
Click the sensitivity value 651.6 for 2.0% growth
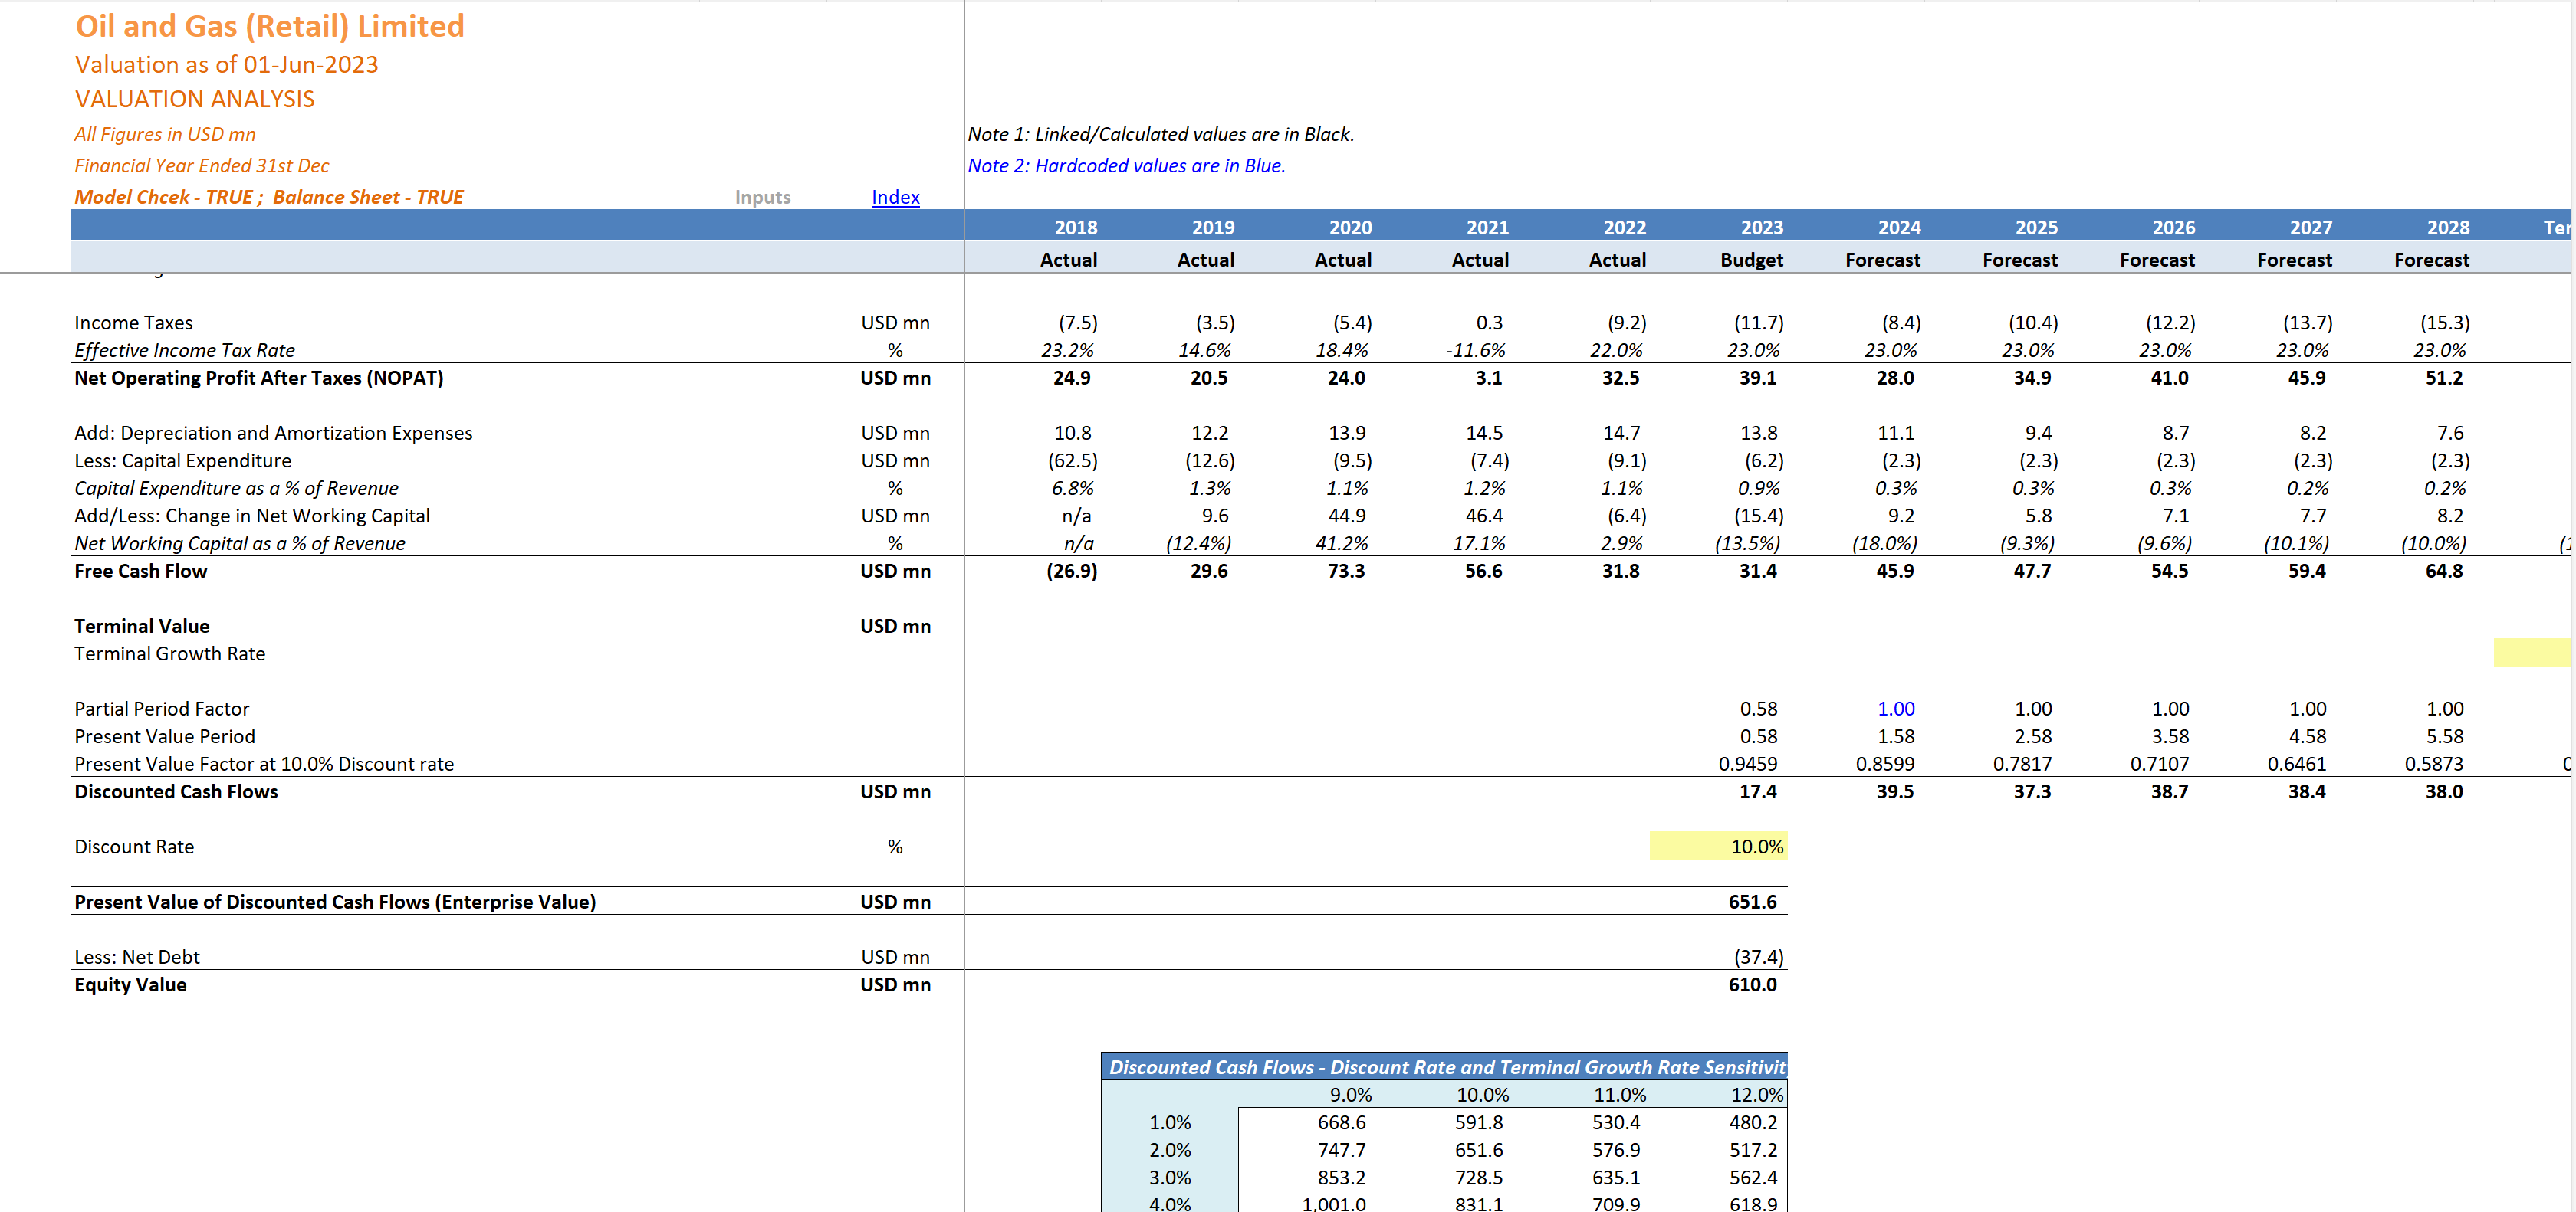pos(1478,1150)
